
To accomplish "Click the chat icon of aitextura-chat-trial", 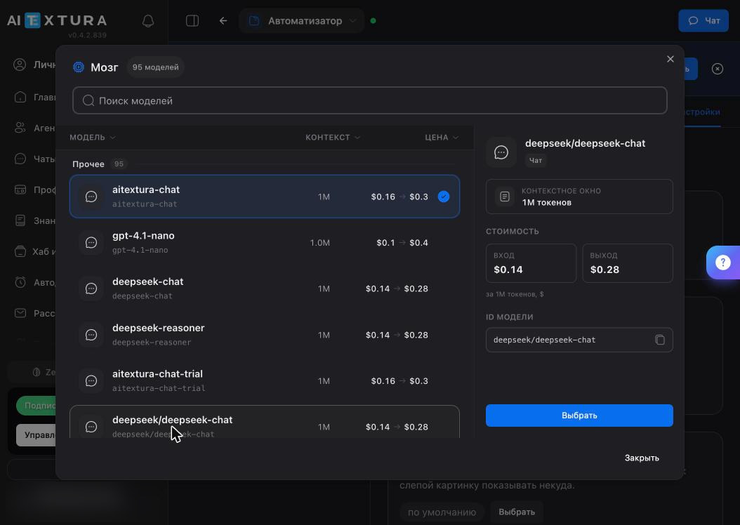I will click(91, 380).
